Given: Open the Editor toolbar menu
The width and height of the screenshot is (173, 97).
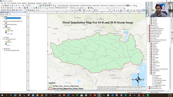Looking at the screenshot, I should (38, 10).
